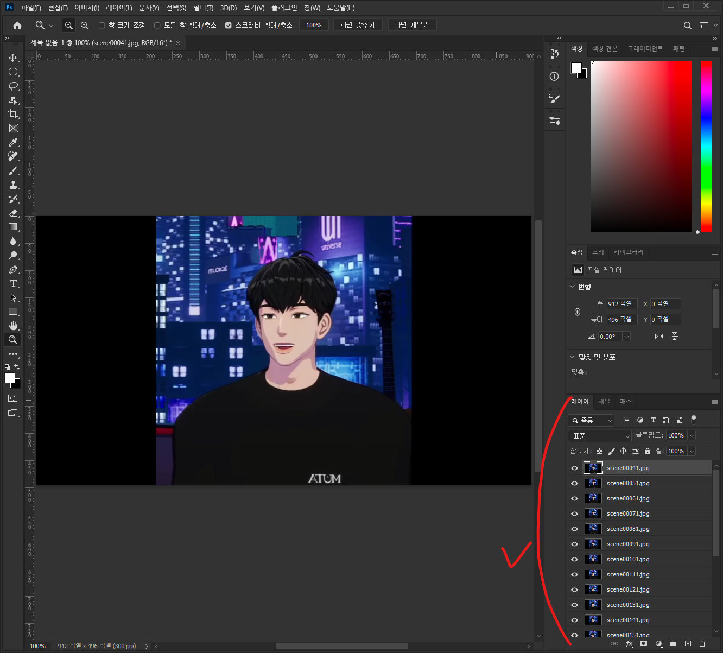Open the History panel icon
Screen dimensions: 723x653
tap(554, 54)
